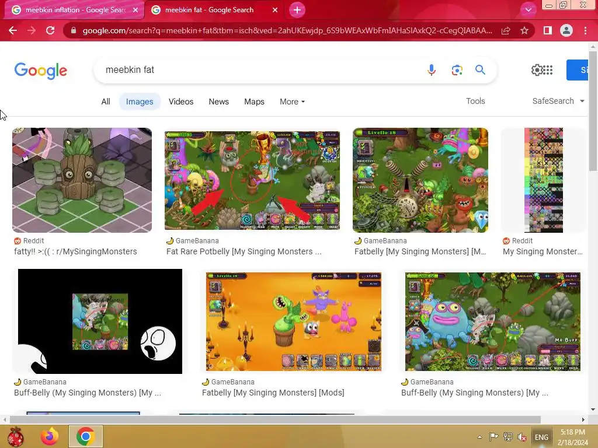Switch to the All results tab
This screenshot has width=598, height=448.
pyautogui.click(x=106, y=101)
